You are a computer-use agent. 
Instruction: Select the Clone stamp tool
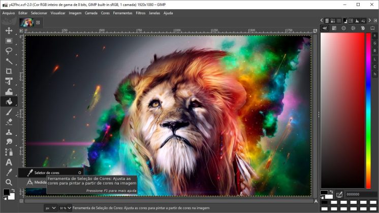9,132
